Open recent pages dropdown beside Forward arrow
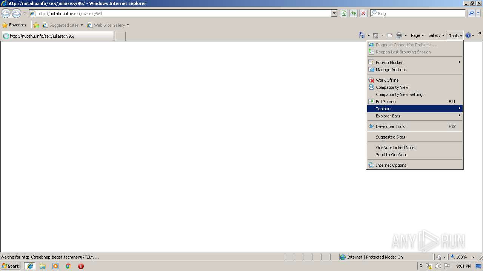Screen dimensions: 483x271 [25, 14]
